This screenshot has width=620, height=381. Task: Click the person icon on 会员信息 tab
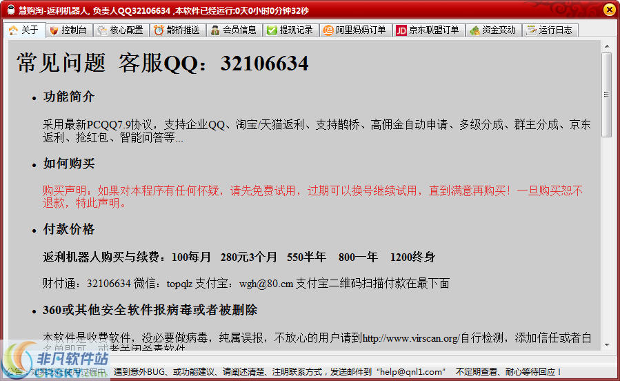215,30
